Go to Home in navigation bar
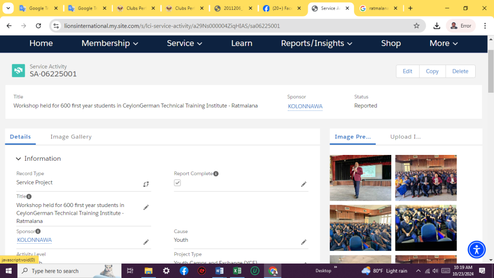 (41, 43)
